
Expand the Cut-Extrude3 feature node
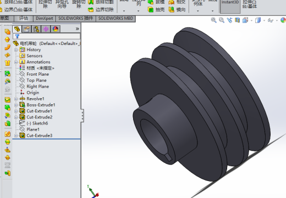click(16, 135)
